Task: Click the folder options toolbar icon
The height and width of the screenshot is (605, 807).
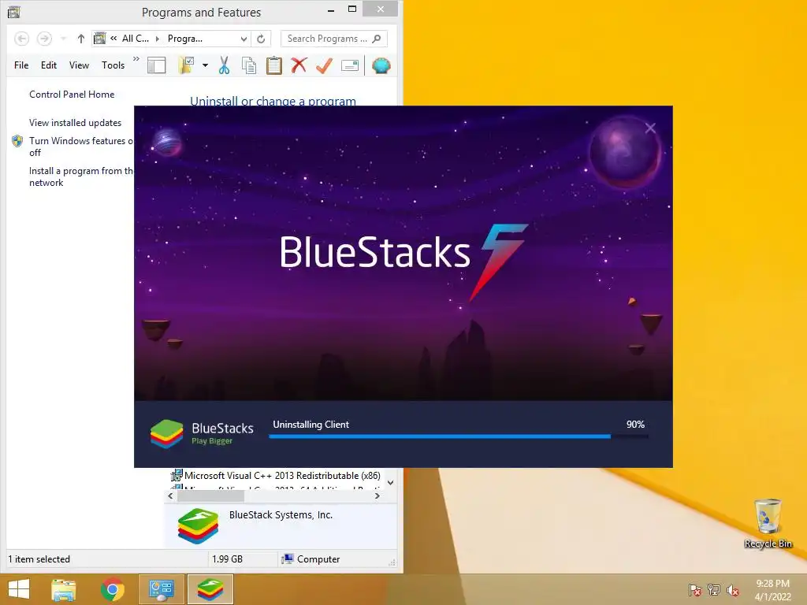Action: pyautogui.click(x=186, y=65)
